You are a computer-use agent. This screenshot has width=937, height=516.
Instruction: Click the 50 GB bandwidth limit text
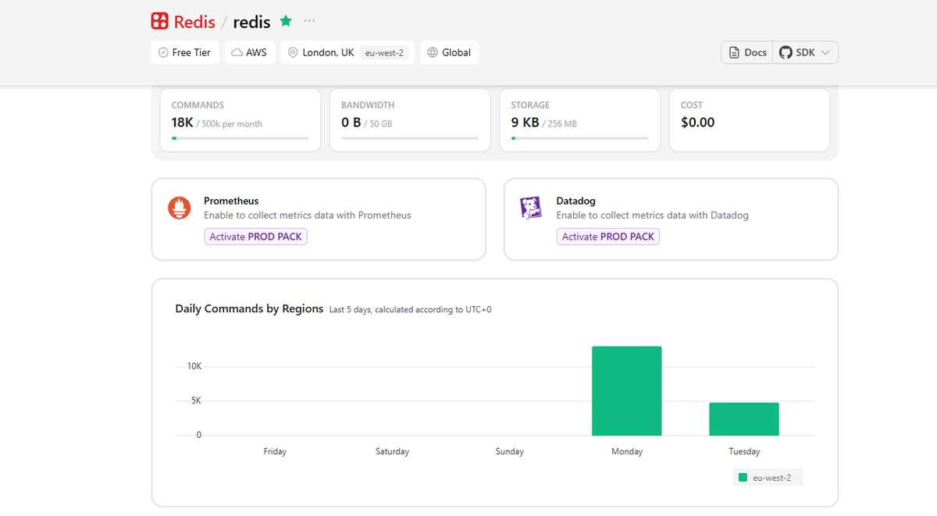coord(380,124)
